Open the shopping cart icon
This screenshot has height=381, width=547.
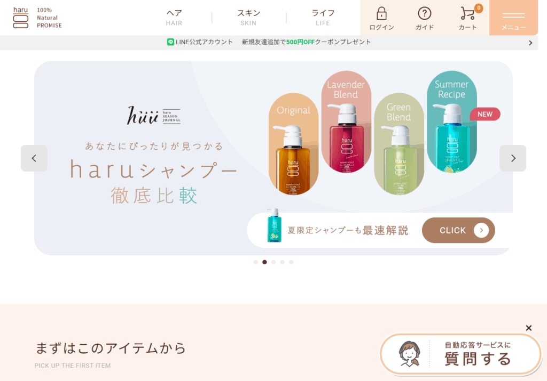[x=467, y=13]
